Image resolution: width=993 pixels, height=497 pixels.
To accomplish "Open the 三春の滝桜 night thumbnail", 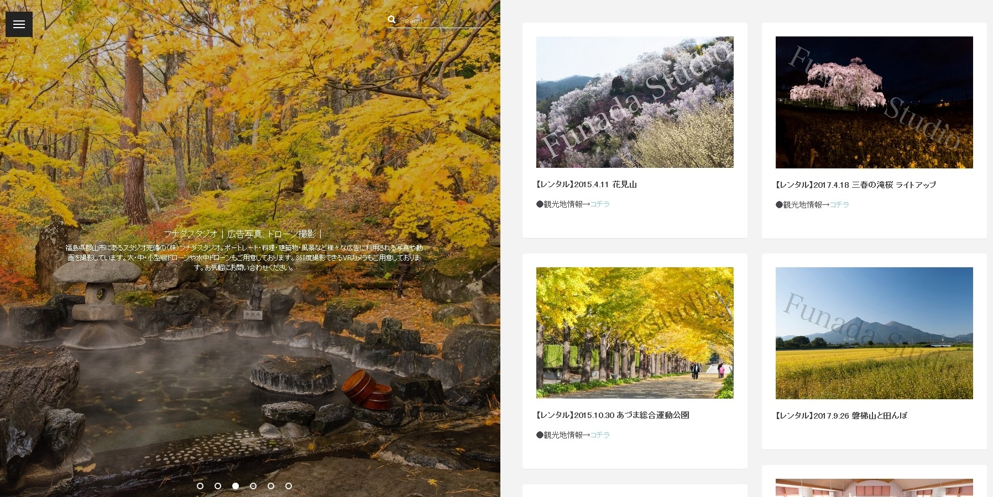I will coord(874,102).
